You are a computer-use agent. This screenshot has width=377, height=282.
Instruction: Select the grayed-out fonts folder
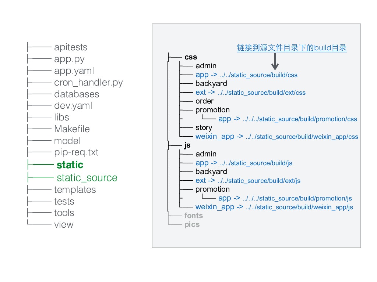tap(194, 216)
